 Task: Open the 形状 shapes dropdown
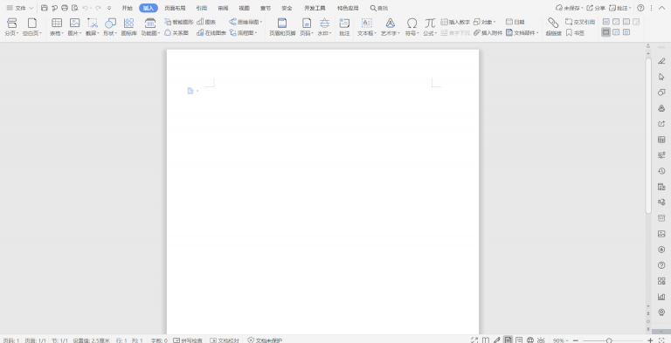click(110, 33)
